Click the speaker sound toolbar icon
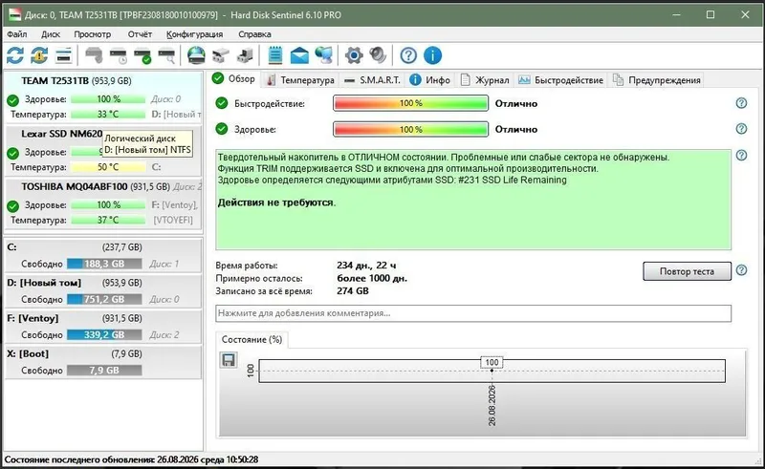765x469 pixels. coord(378,55)
